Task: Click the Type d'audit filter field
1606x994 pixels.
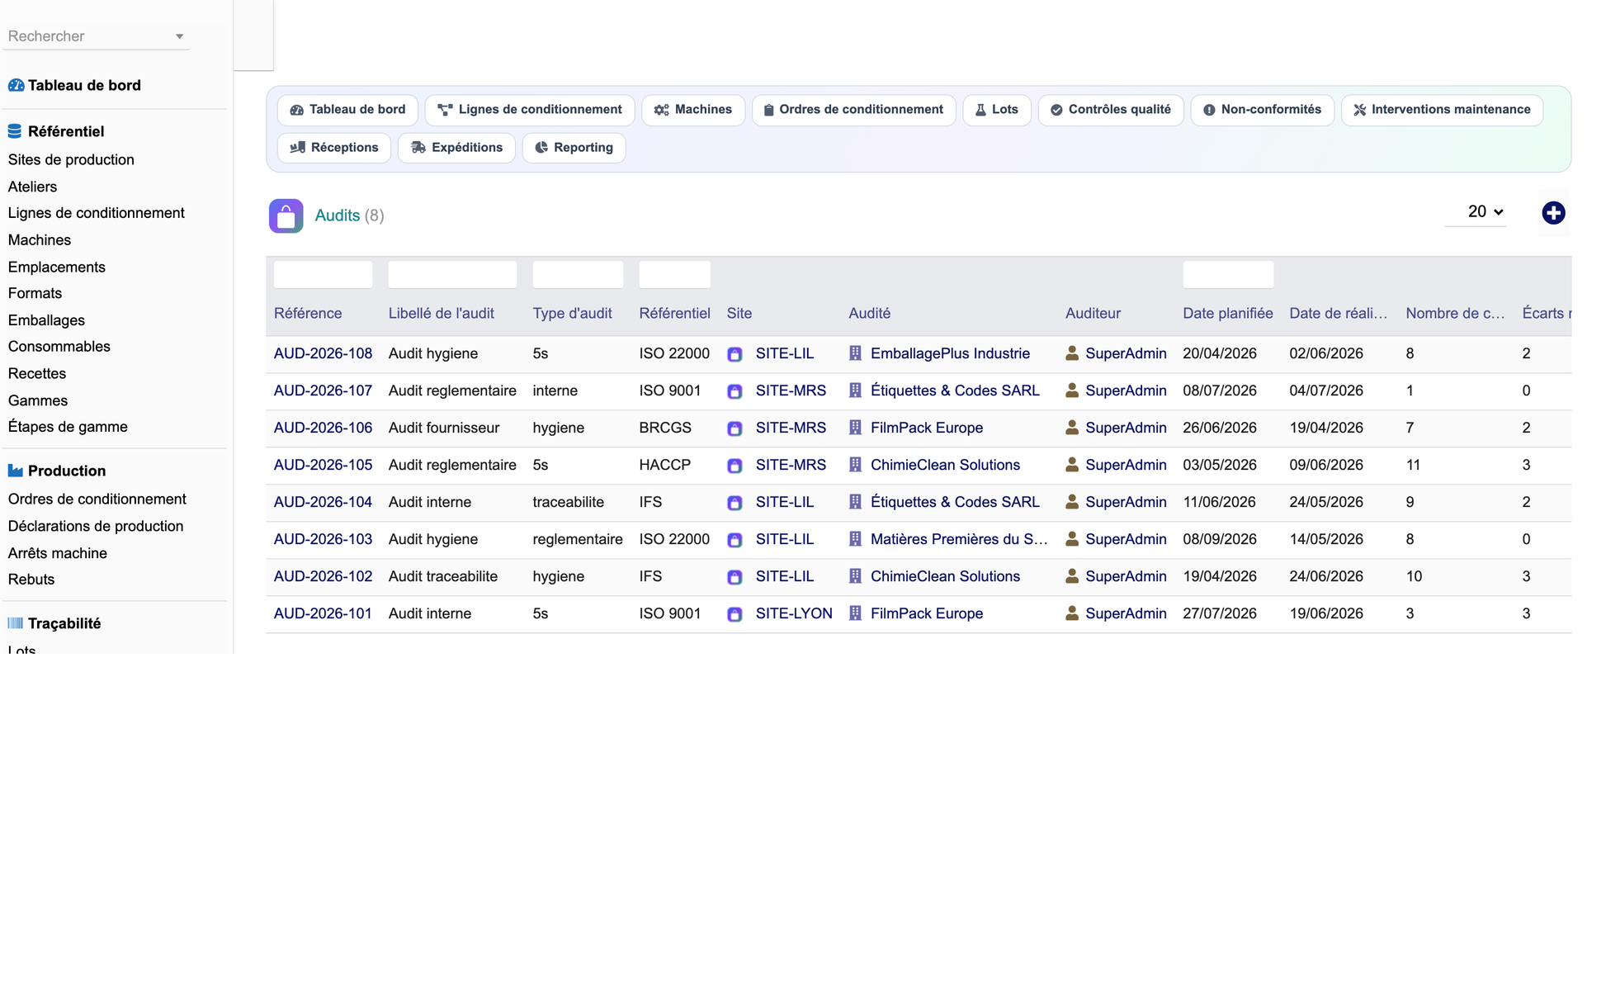Action: [578, 274]
